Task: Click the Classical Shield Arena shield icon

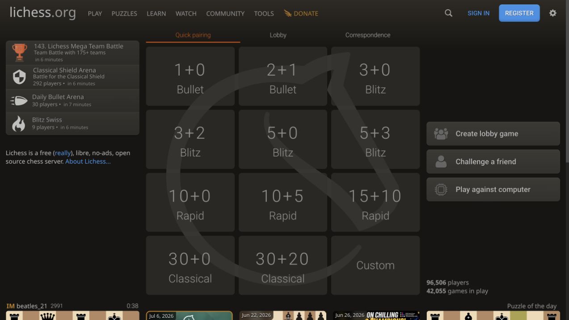Action: click(19, 77)
